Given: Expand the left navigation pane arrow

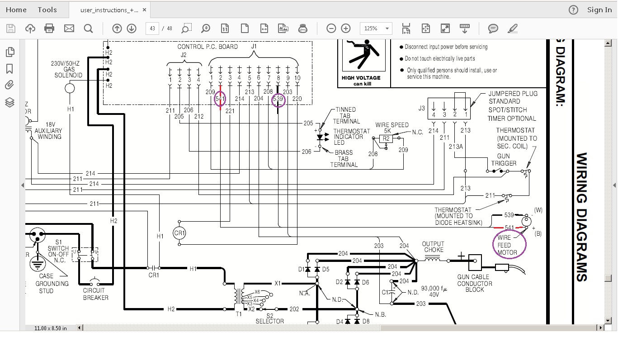Looking at the screenshot, I should [x=23, y=185].
